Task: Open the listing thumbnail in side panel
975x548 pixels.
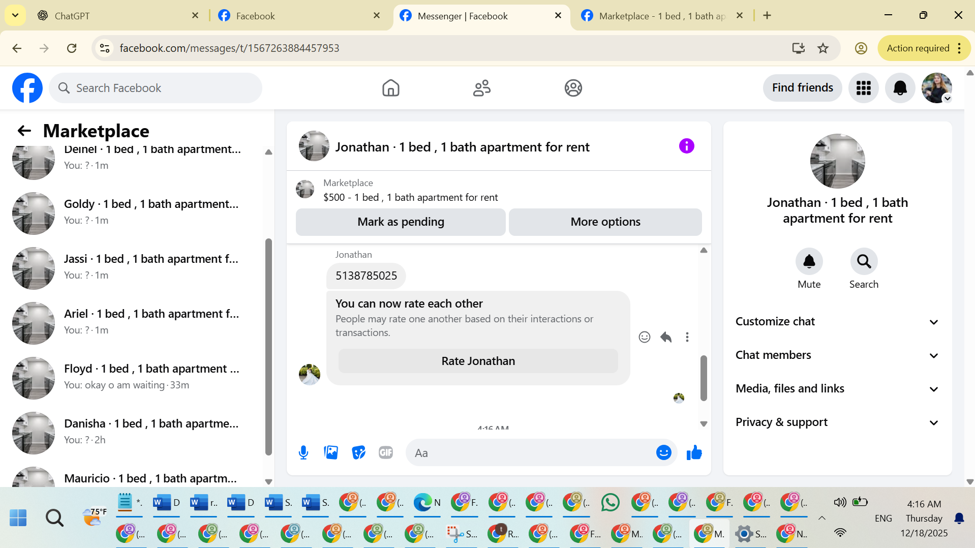Action: coord(837,161)
